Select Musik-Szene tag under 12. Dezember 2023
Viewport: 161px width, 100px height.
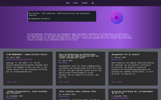click(12, 98)
